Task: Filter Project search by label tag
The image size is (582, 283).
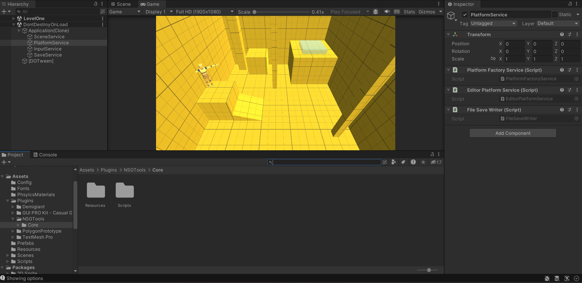Action: click(403, 162)
